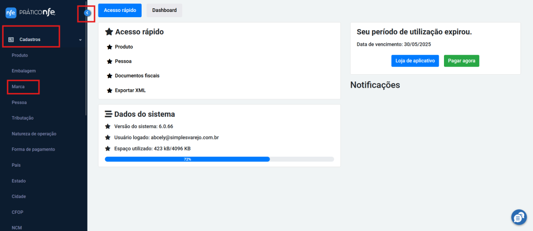The width and height of the screenshot is (533, 231).
Task: Click star icon beside Documentos fiscais
Action: coord(109,76)
